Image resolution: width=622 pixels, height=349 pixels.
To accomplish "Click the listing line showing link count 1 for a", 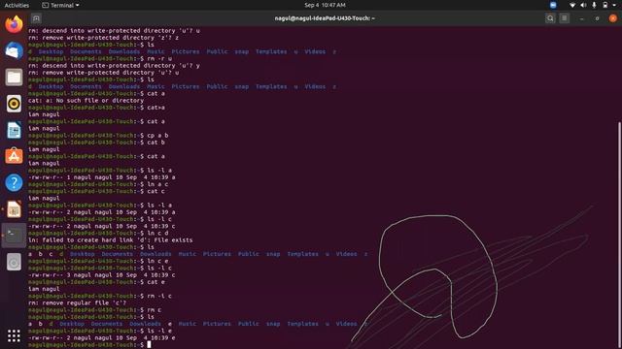I will click(101, 177).
